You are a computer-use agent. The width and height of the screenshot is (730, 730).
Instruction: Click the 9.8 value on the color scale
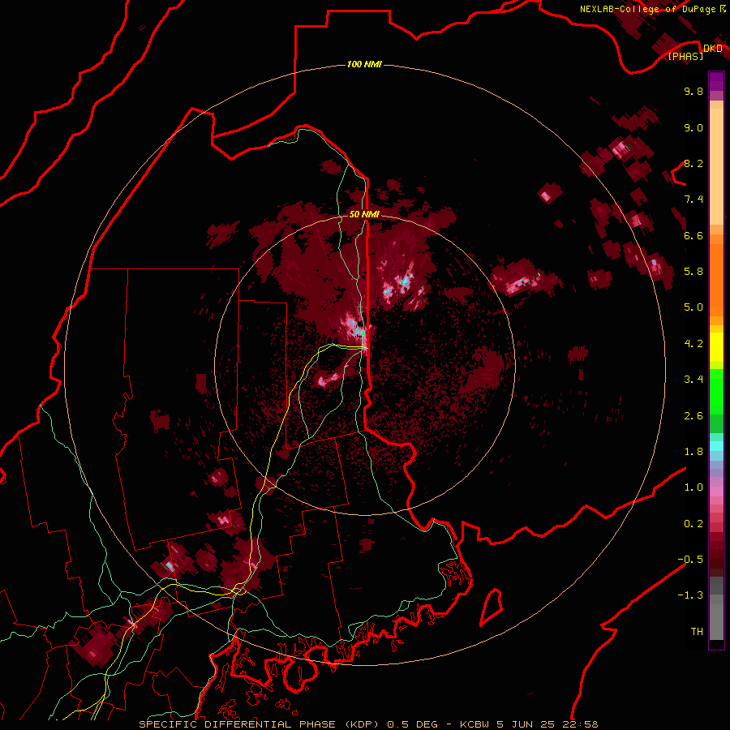[x=693, y=92]
